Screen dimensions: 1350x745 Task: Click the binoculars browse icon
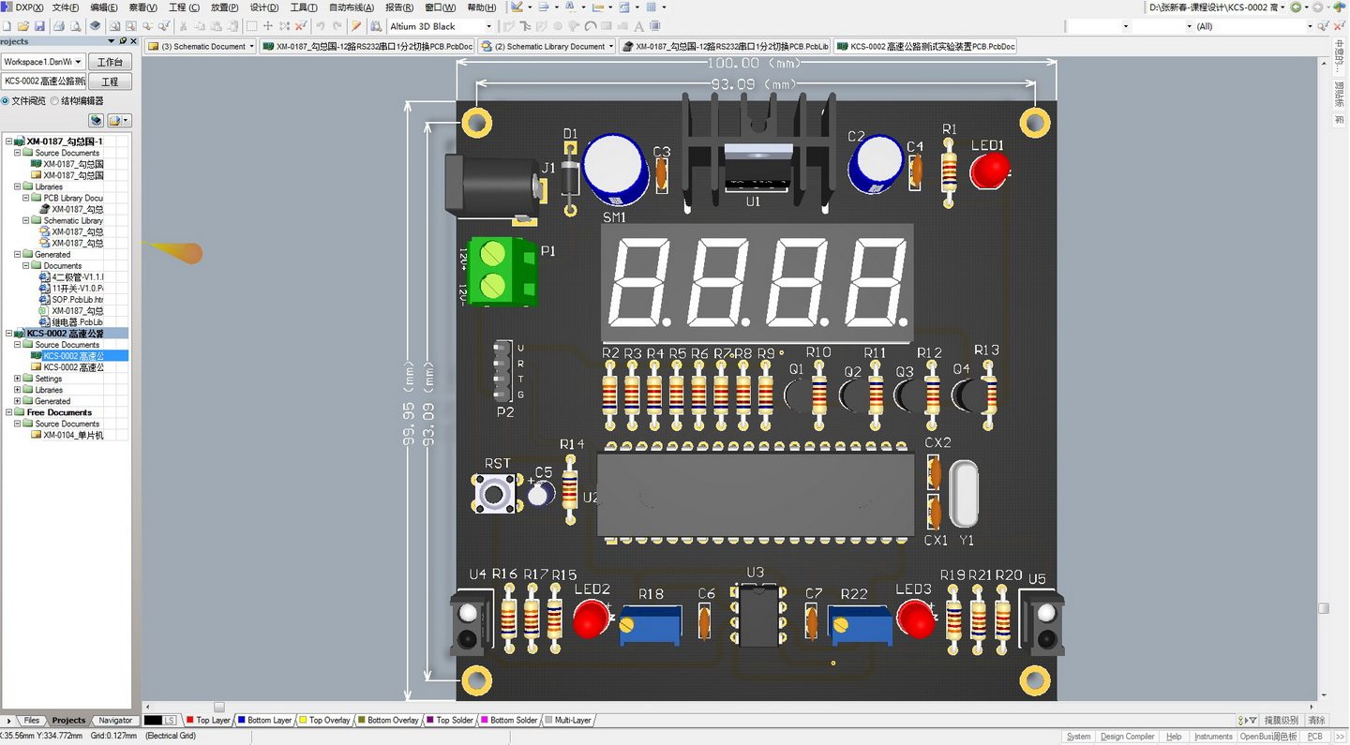376,26
